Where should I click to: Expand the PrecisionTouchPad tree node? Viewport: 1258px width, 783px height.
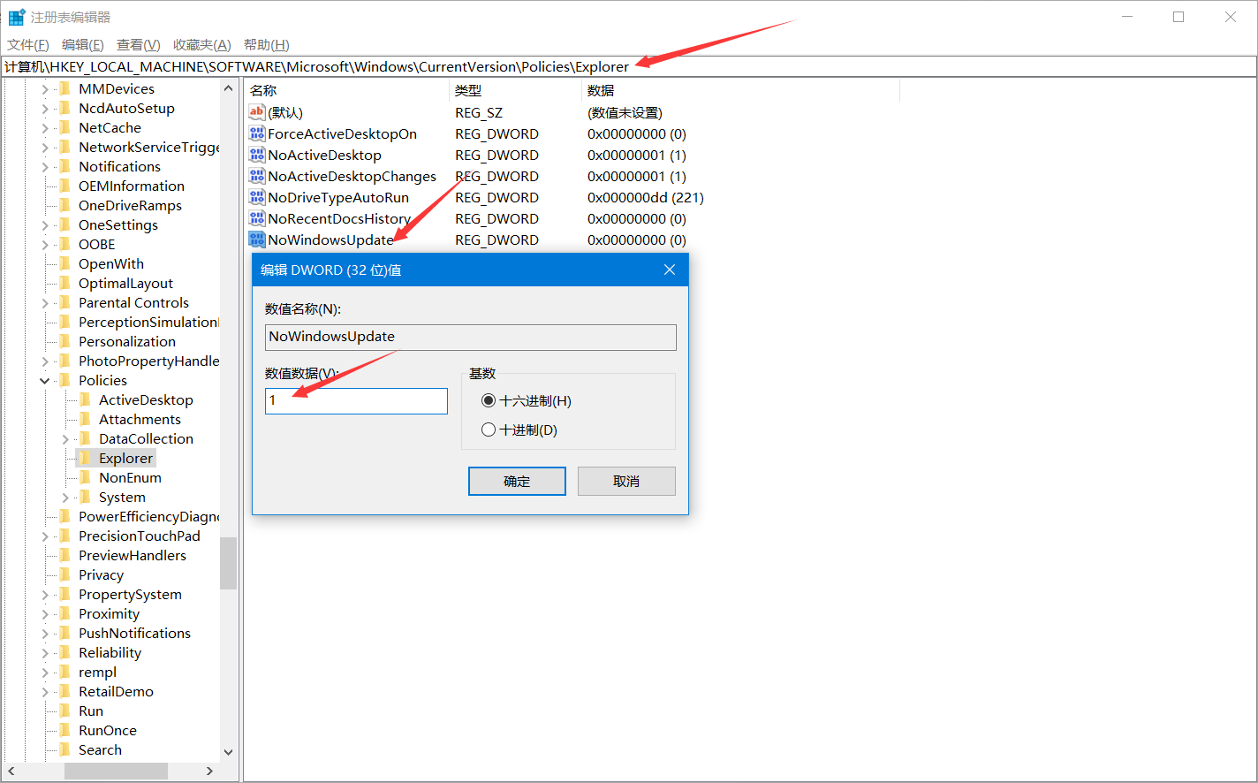(x=45, y=536)
